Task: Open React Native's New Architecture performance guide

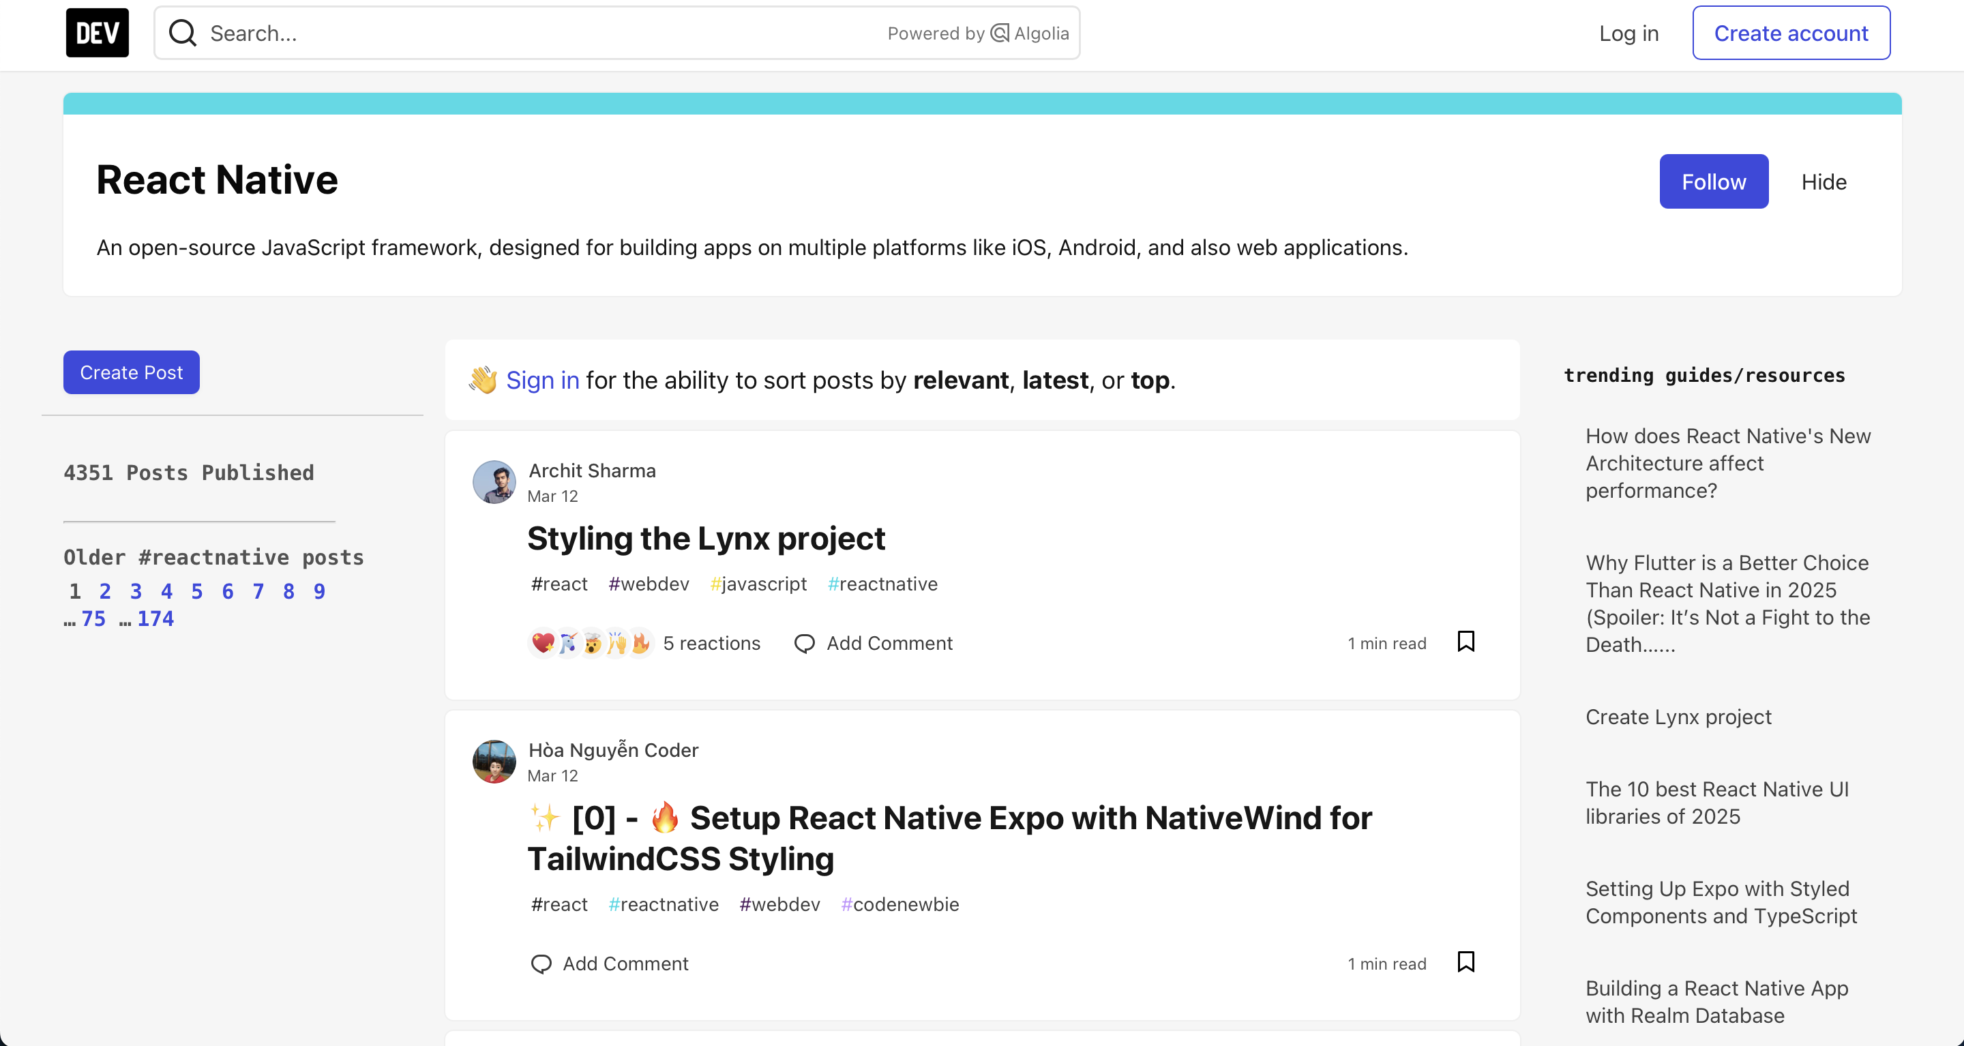Action: click(x=1727, y=464)
